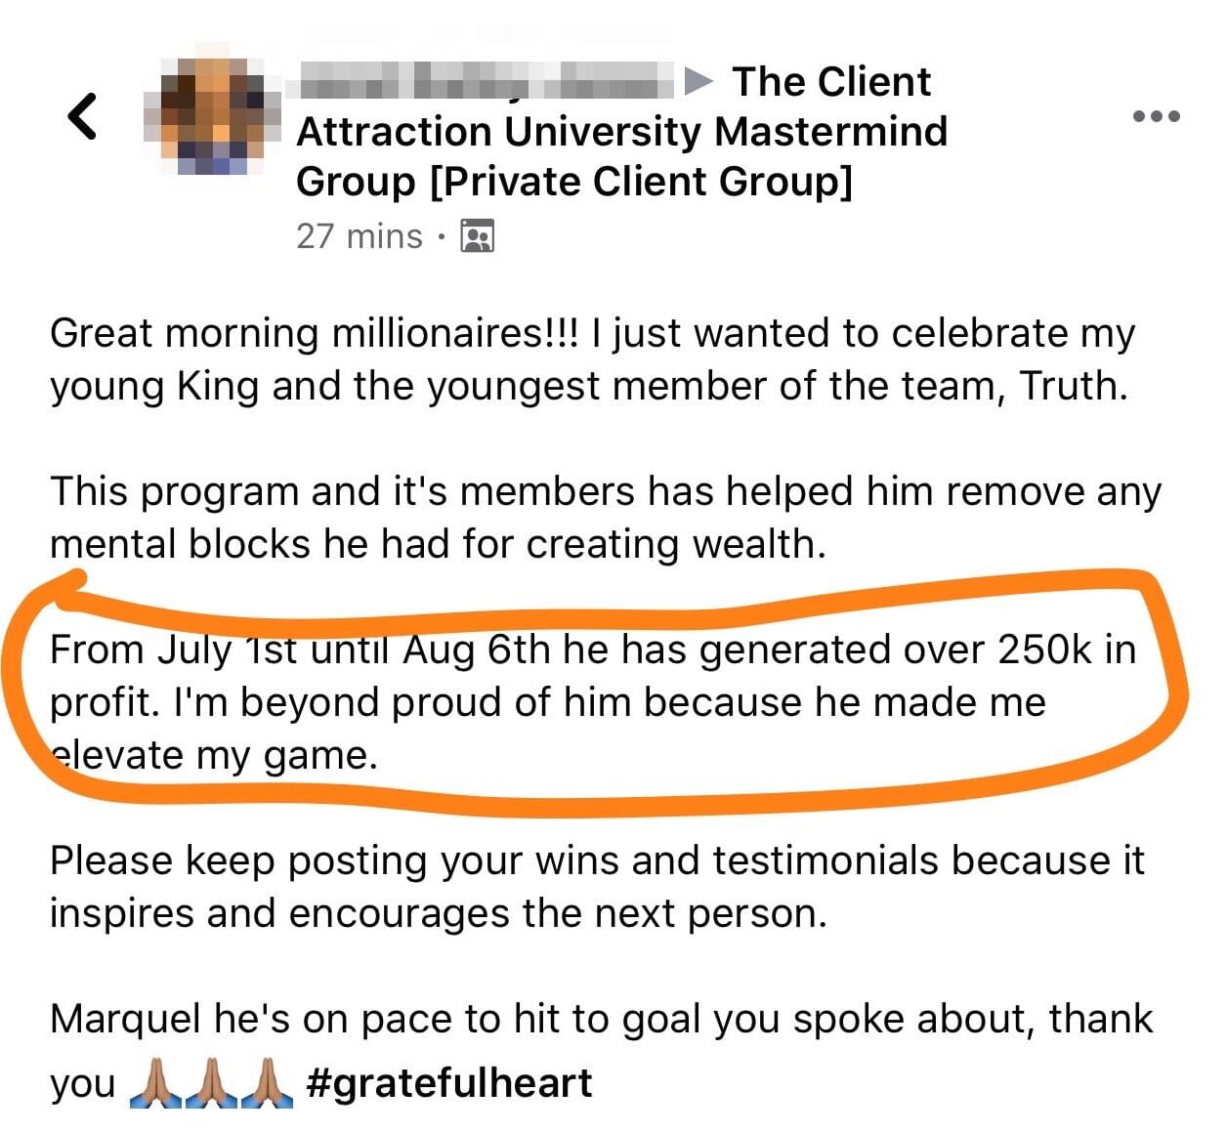Open The Client Attraction University Mastermind Group
This screenshot has height=1133, width=1227.
(621, 131)
